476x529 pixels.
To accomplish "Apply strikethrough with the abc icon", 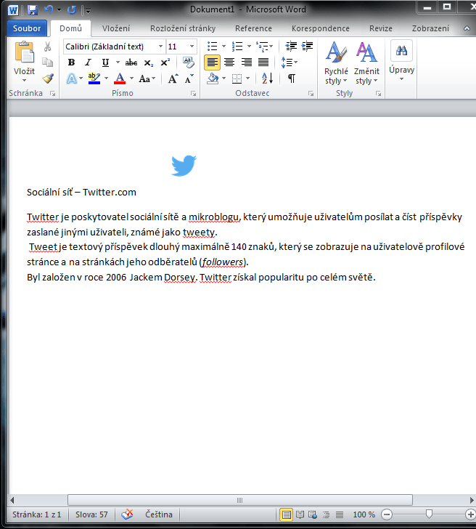I will (131, 62).
